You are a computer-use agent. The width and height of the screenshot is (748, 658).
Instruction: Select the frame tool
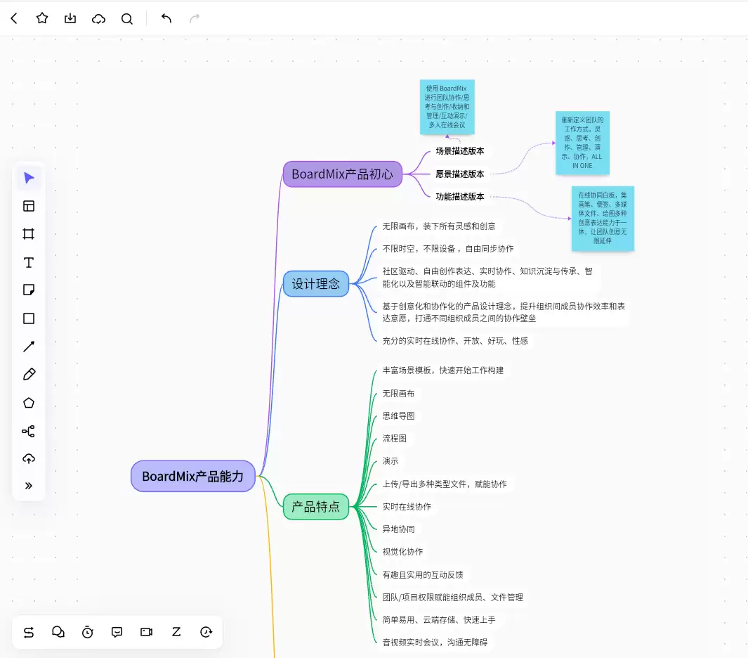pyautogui.click(x=29, y=234)
